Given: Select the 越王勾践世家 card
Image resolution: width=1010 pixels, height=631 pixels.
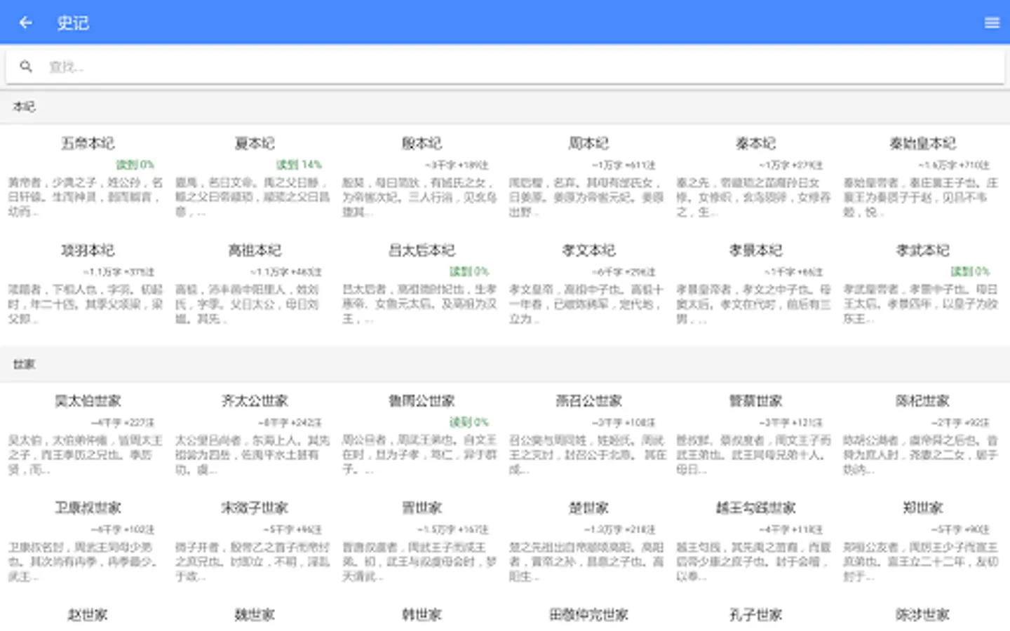Looking at the screenshot, I should point(755,542).
